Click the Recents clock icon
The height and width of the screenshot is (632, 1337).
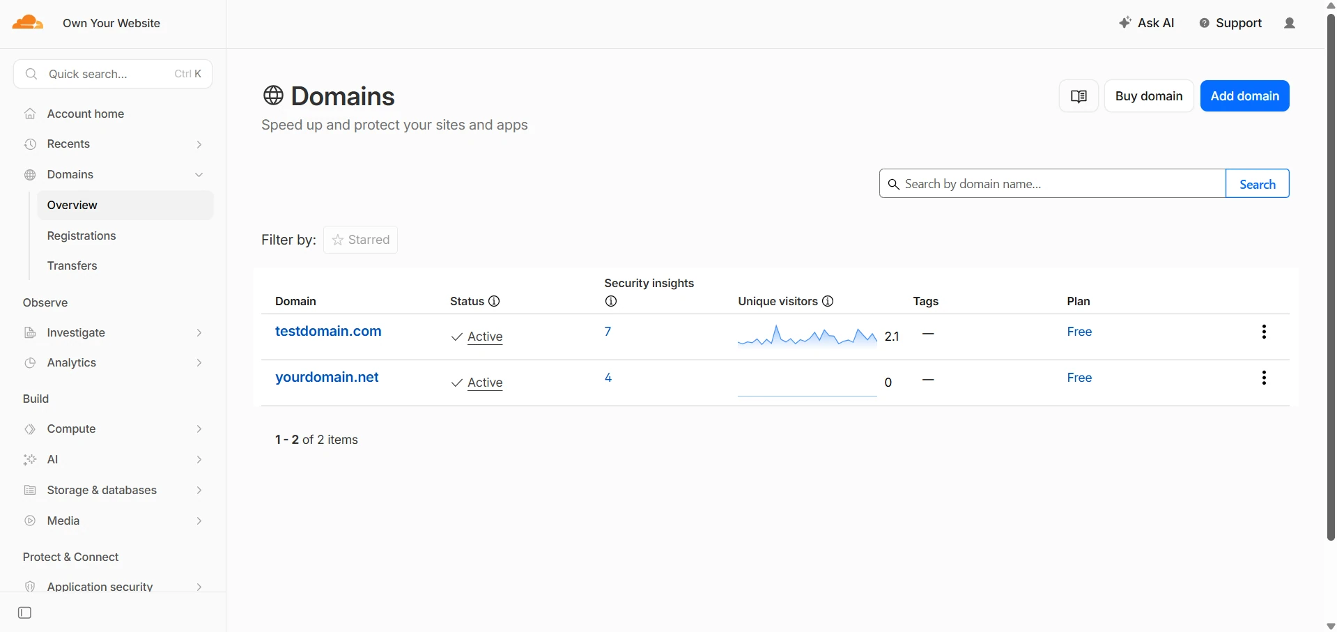click(x=30, y=144)
